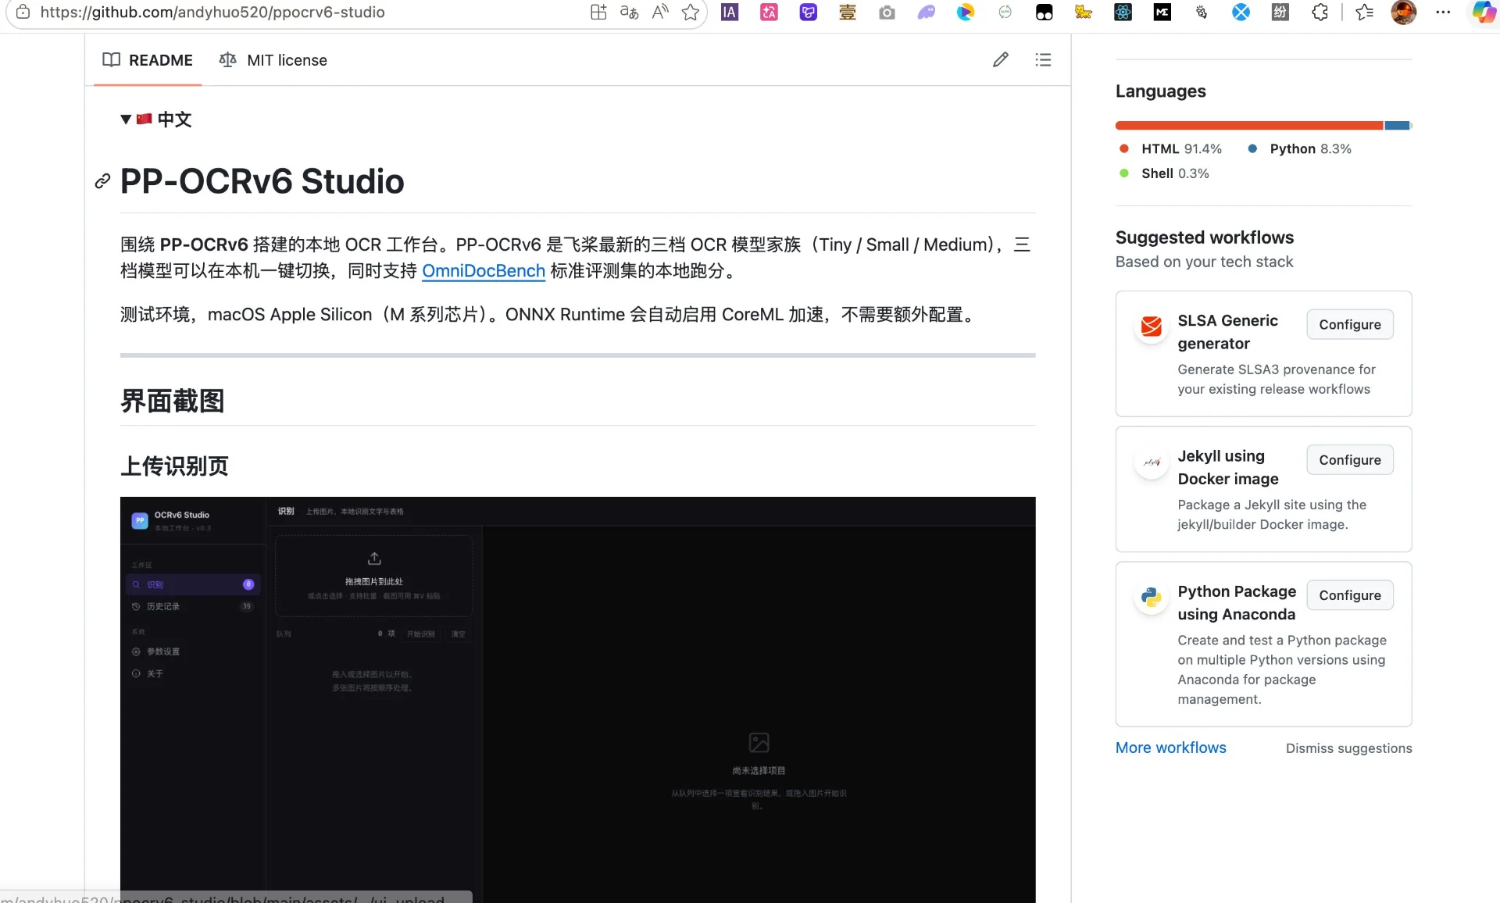The image size is (1500, 903).
Task: Click the red HTML language bar segment
Action: [1249, 125]
